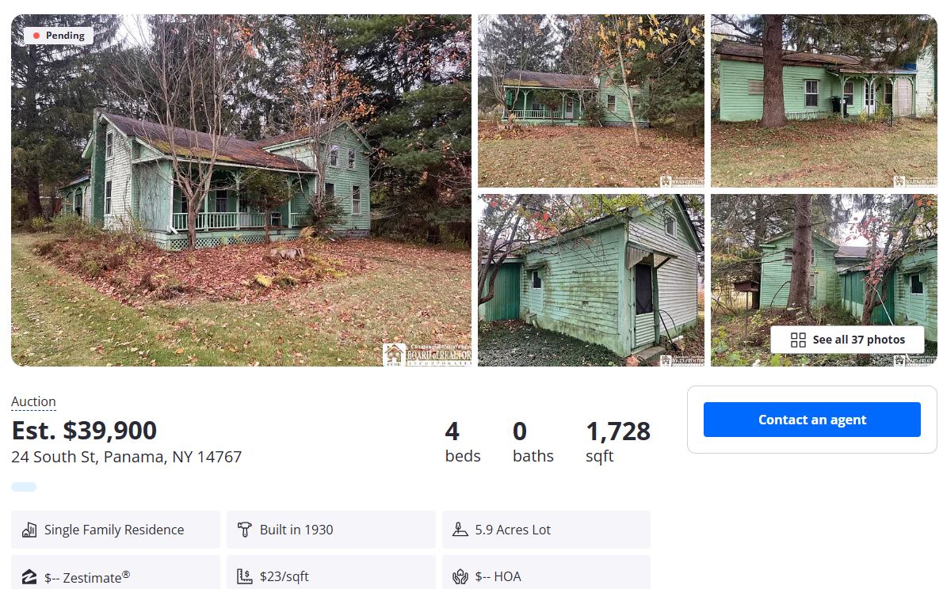Click the Est. $39,900 price
This screenshot has width=943, height=589.
84,431
